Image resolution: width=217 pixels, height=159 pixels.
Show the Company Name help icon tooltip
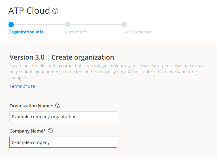50,131
